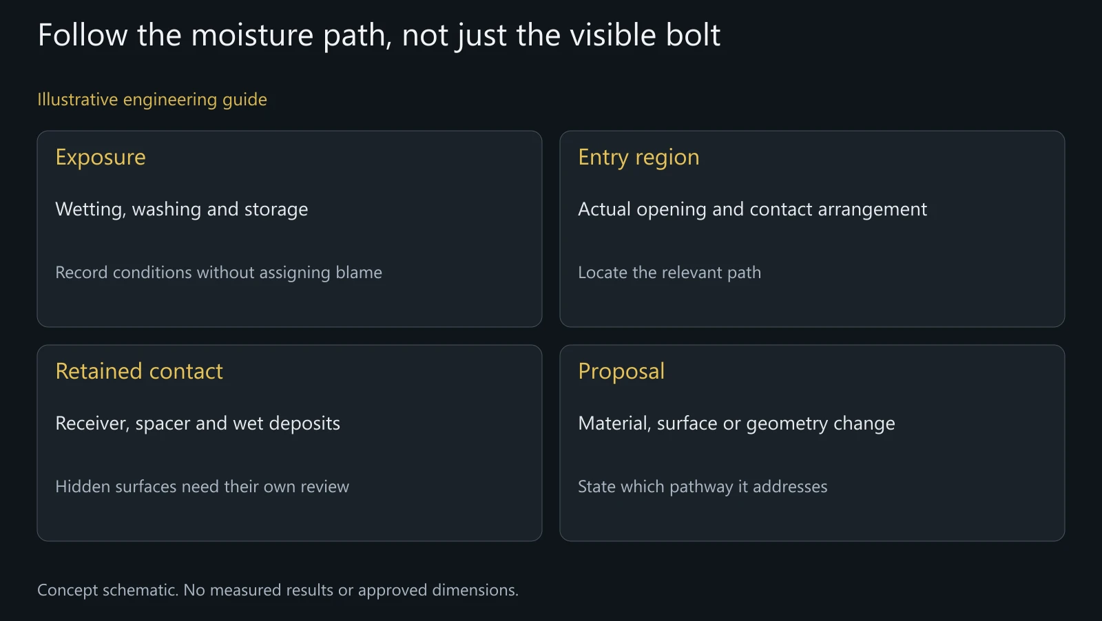Open the Exposure card heading
The image size is (1102, 621).
[x=101, y=158]
